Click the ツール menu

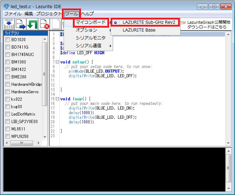[71, 14]
